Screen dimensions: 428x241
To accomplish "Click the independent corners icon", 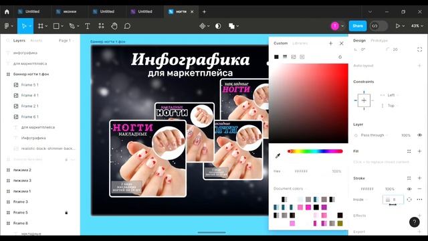I will (419, 50).
